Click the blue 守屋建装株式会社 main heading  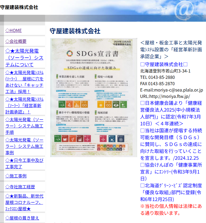pyautogui.click(x=75, y=31)
